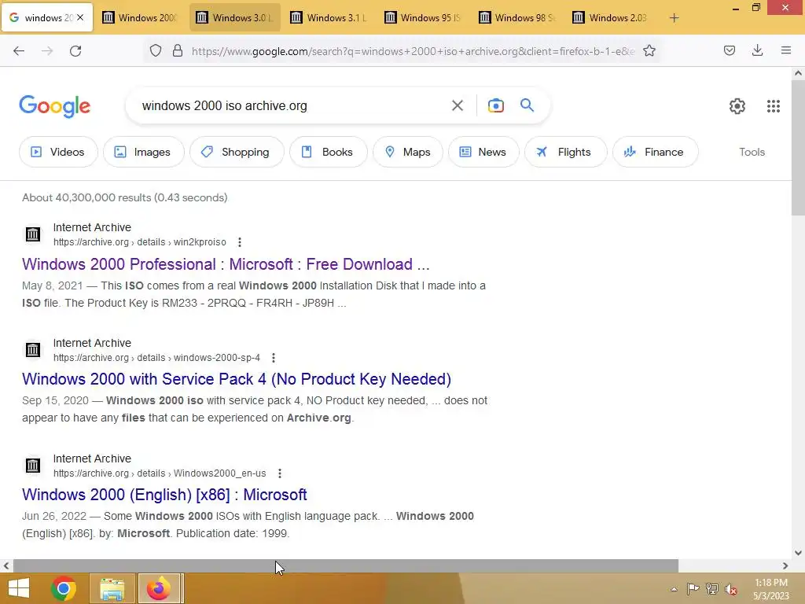Open Windows 2000 Professional result link
The height and width of the screenshot is (604, 805).
point(226,264)
